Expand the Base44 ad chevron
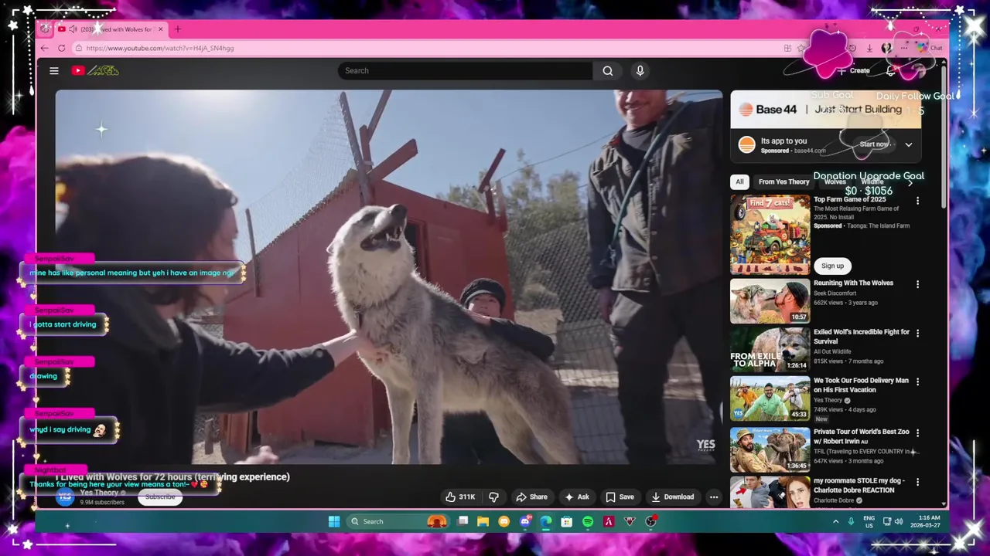The image size is (990, 556). pyautogui.click(x=909, y=144)
